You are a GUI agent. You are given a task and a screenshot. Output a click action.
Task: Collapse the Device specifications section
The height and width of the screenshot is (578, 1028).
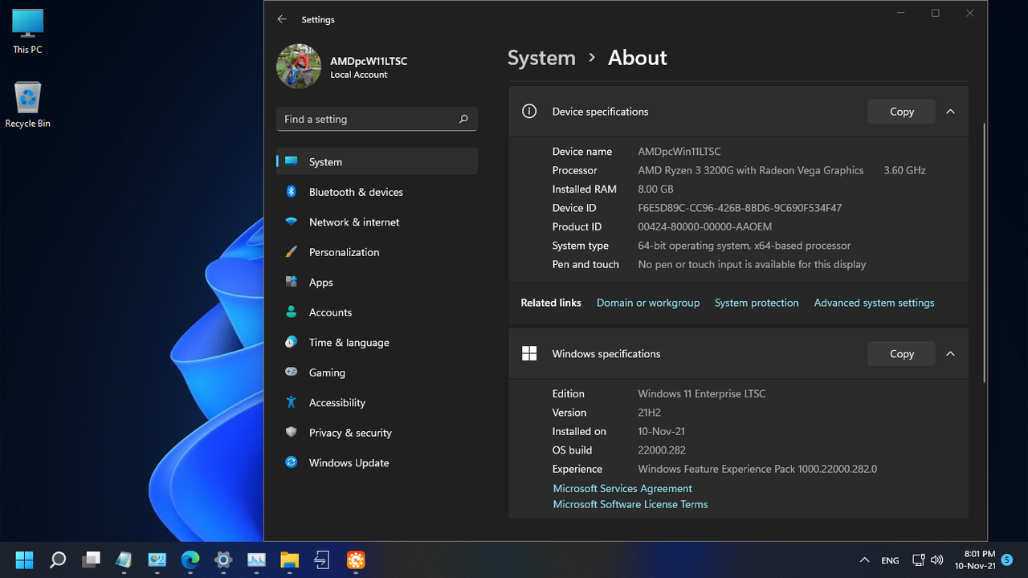click(x=950, y=112)
